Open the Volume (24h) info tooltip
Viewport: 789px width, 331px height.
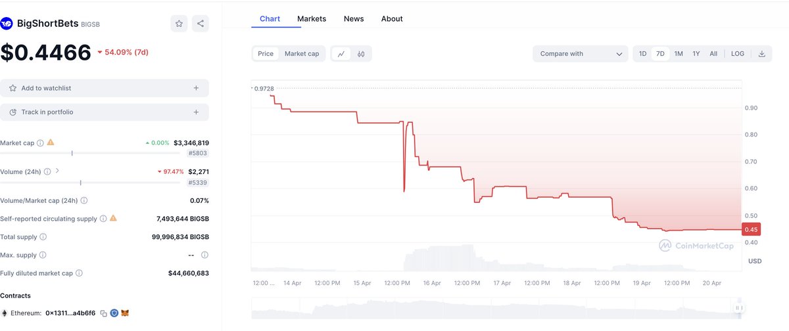tap(47, 171)
